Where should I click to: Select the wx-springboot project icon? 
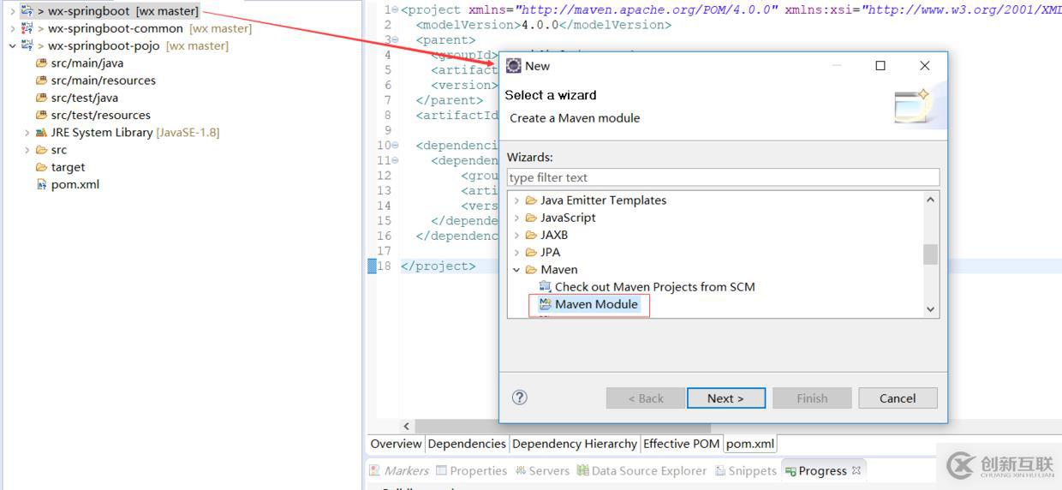point(27,11)
